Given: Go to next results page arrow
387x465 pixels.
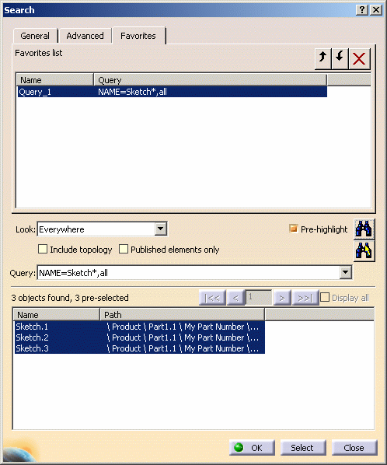Looking at the screenshot, I should point(282,298).
